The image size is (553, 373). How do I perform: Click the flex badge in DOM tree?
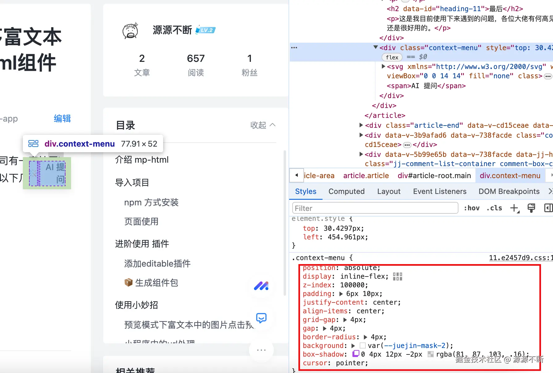tap(392, 57)
